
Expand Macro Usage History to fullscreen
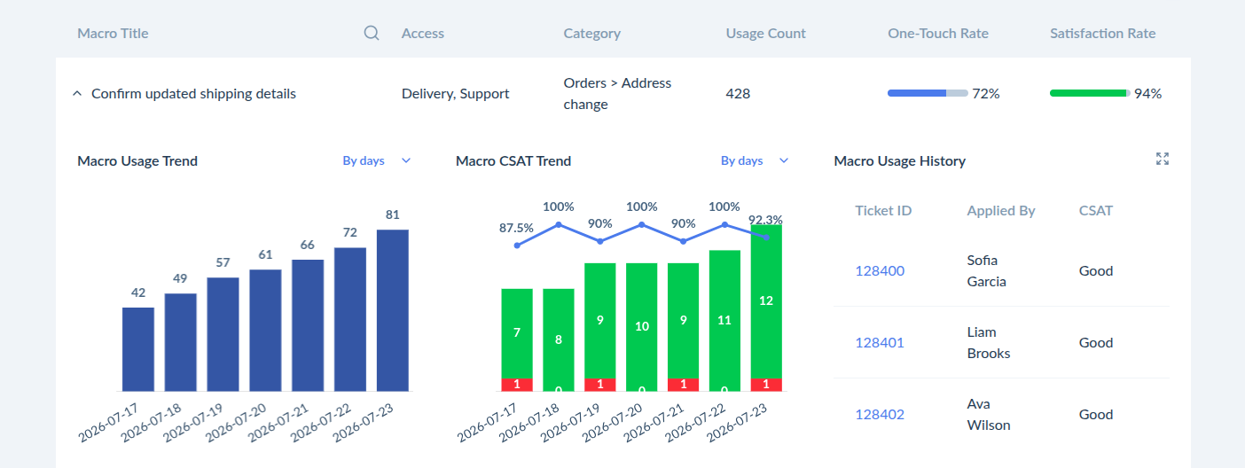(x=1163, y=160)
